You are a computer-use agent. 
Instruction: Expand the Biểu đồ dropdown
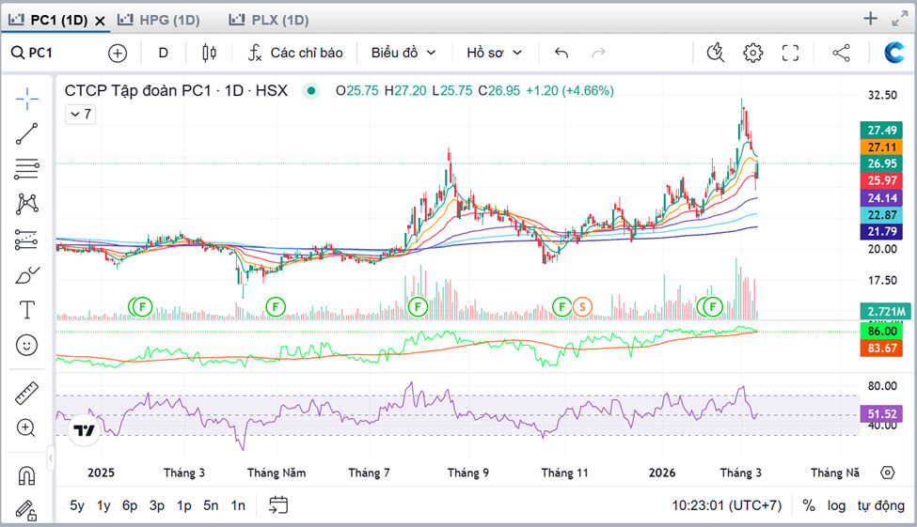(x=403, y=53)
